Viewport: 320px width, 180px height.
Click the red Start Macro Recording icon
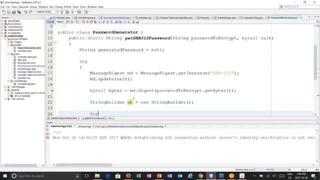pyautogui.click(x=125, y=22)
